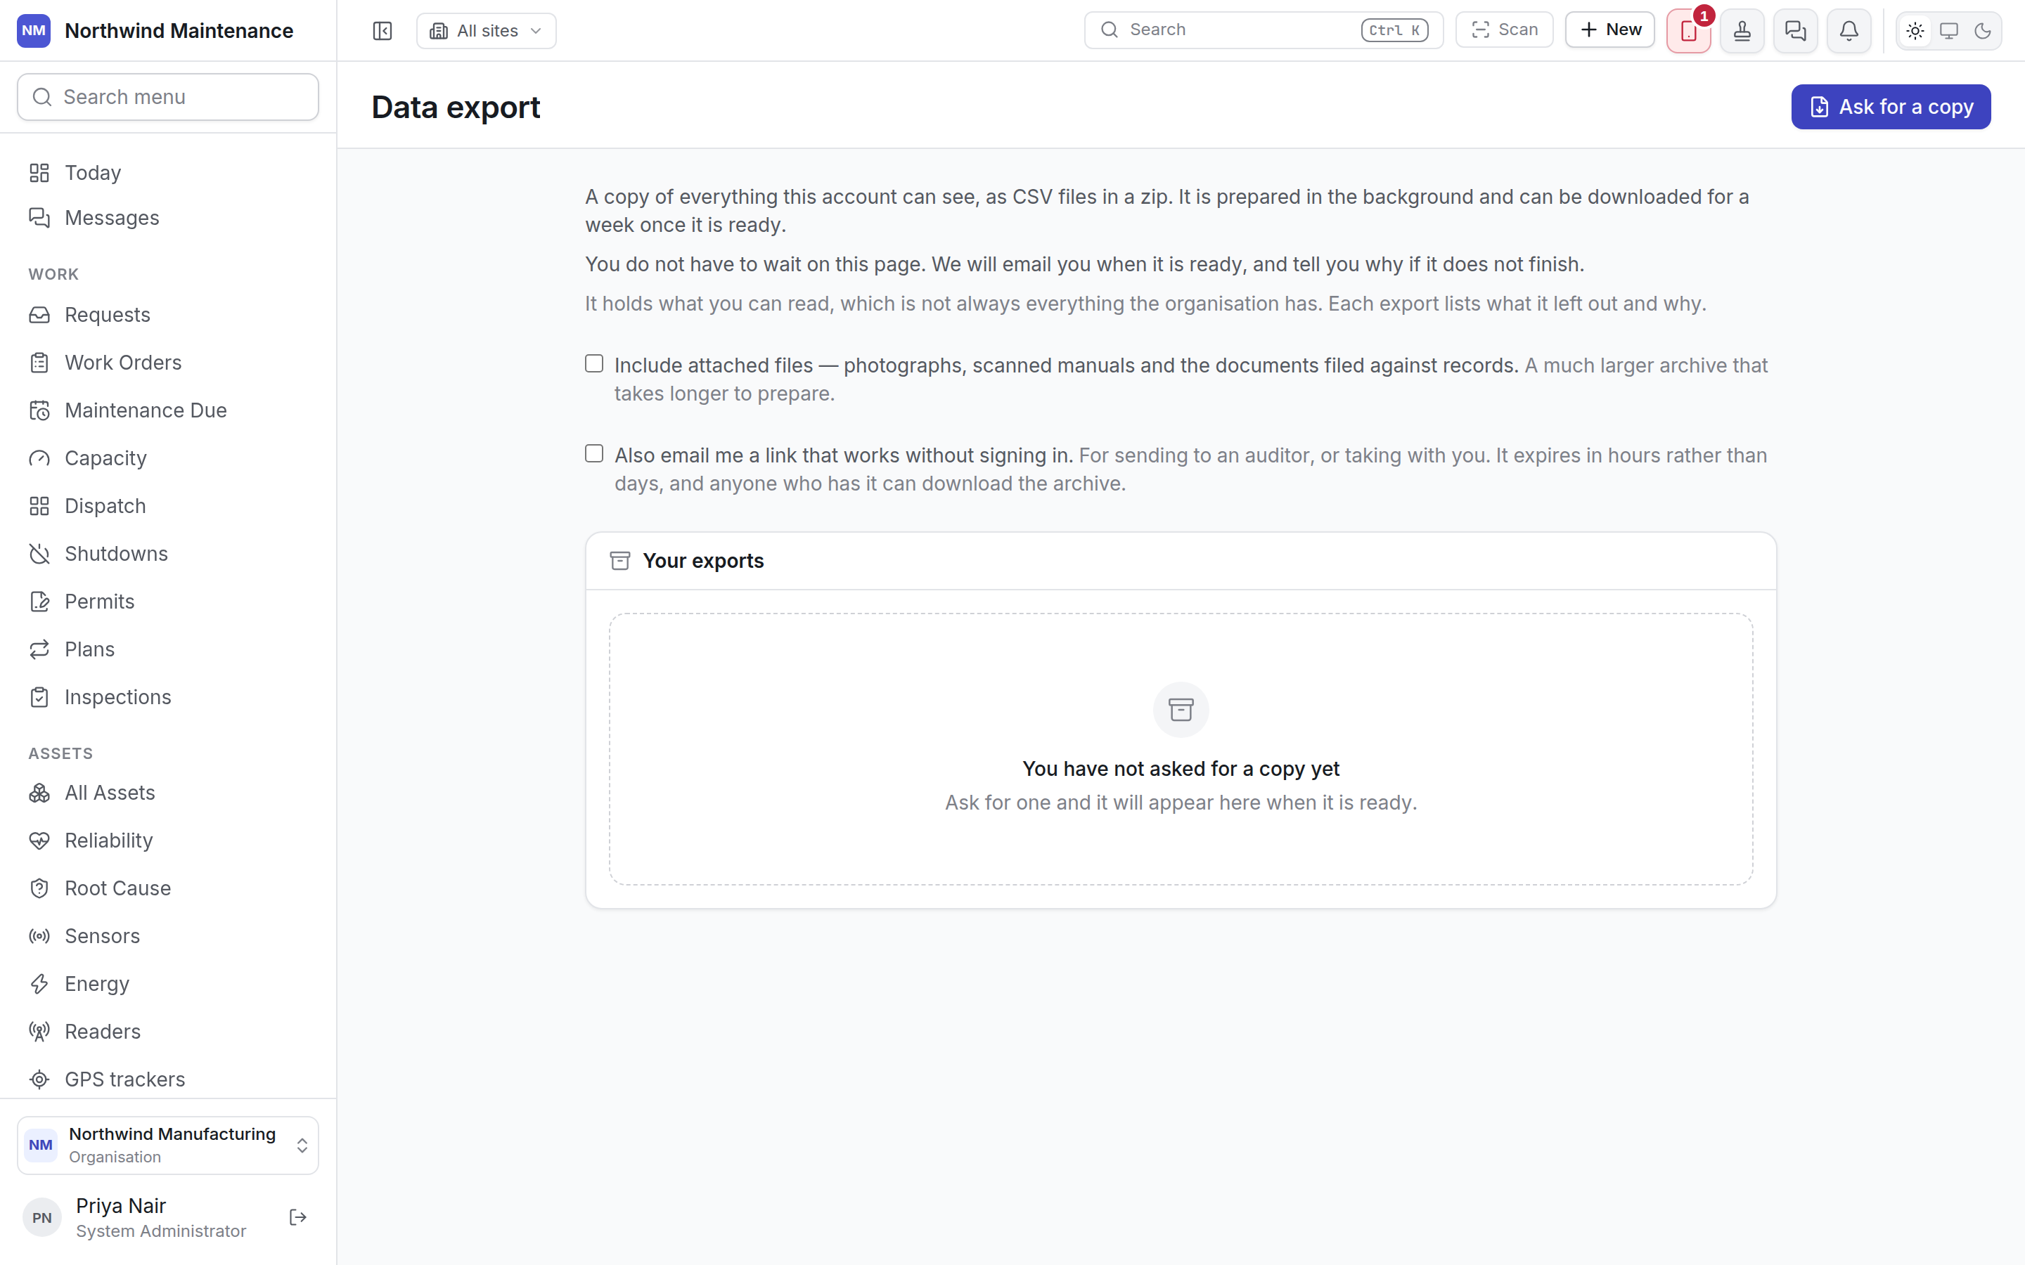Switch to light theme sun icon
Image resolution: width=2025 pixels, height=1265 pixels.
coord(1915,31)
